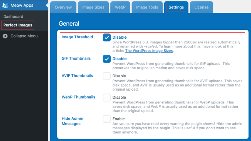Click Disable text next to Image Threshold
This screenshot has width=251, height=141.
click(x=120, y=37)
